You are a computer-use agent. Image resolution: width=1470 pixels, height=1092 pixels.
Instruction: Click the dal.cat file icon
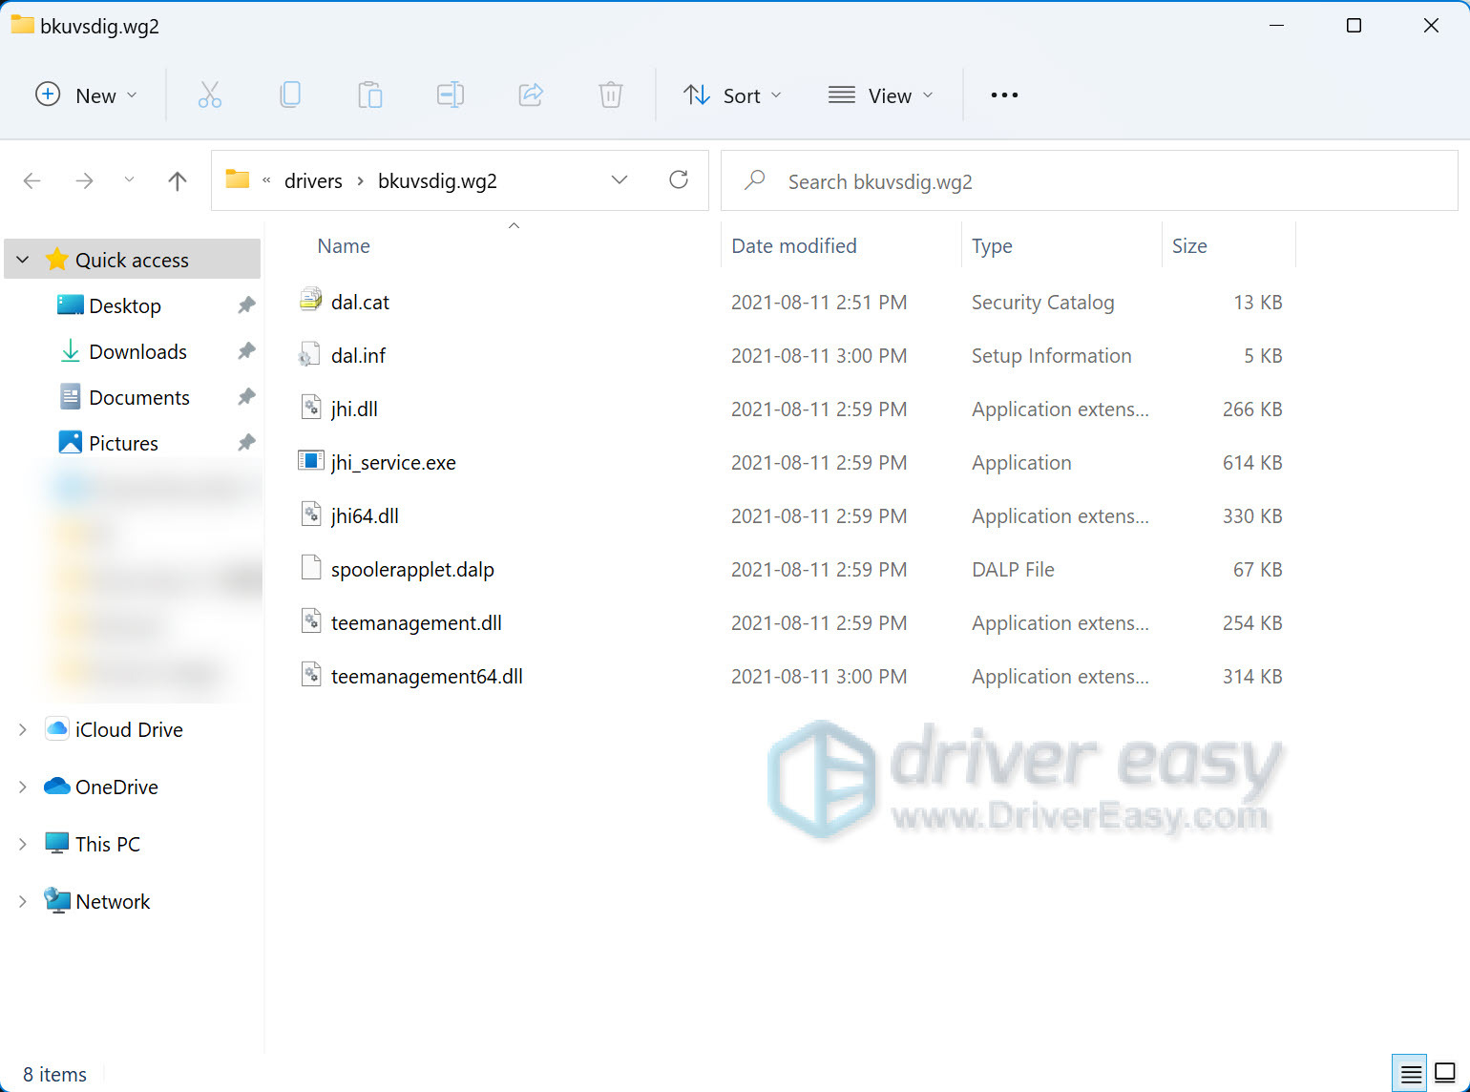tap(310, 301)
